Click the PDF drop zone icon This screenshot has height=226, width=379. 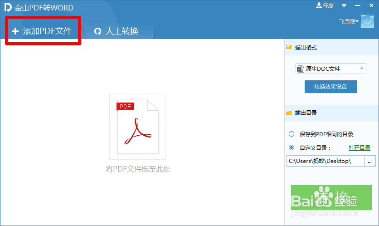tap(137, 127)
